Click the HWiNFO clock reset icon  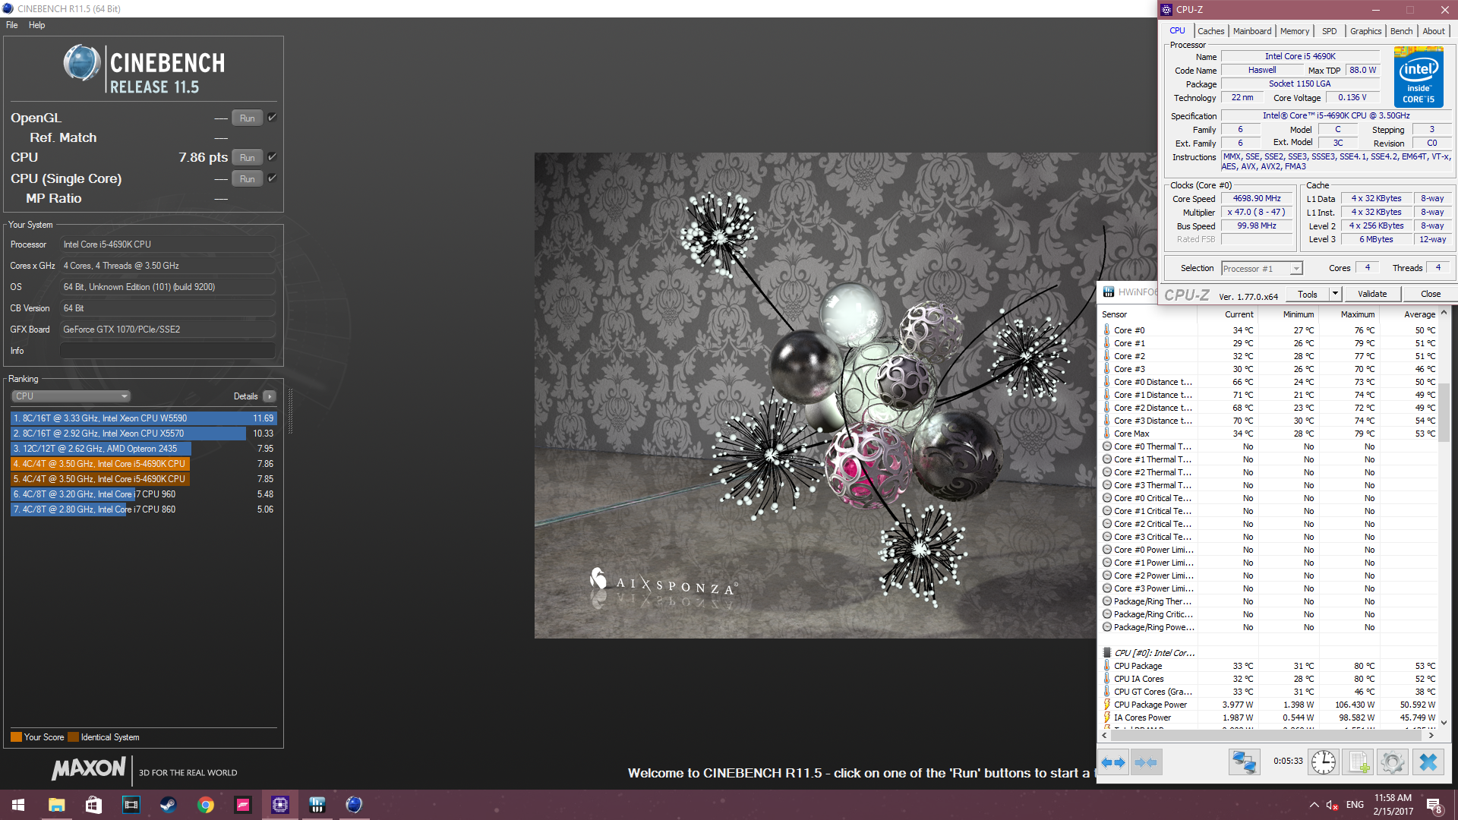(x=1323, y=762)
